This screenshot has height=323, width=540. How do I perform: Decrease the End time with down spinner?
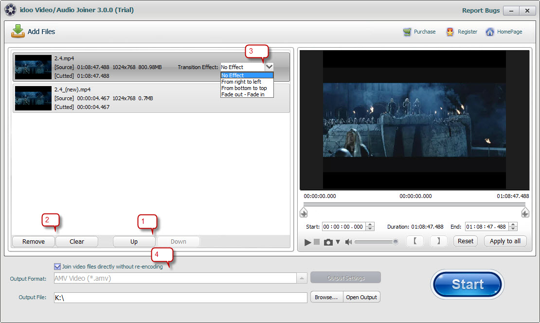(x=513, y=229)
